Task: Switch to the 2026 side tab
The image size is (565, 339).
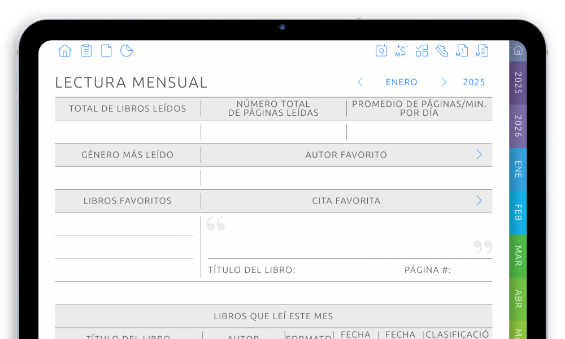Action: coord(518,126)
